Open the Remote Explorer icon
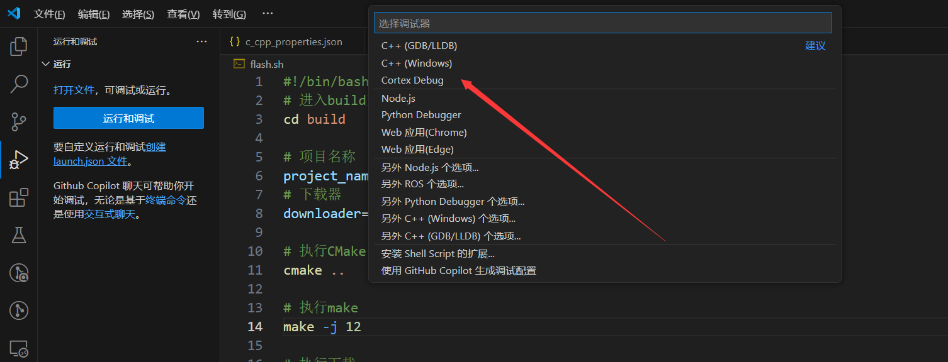This screenshot has width=948, height=362. point(19,348)
